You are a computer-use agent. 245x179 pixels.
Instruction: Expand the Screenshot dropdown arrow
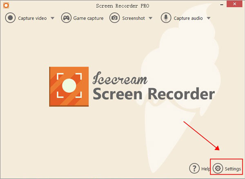(x=150, y=18)
